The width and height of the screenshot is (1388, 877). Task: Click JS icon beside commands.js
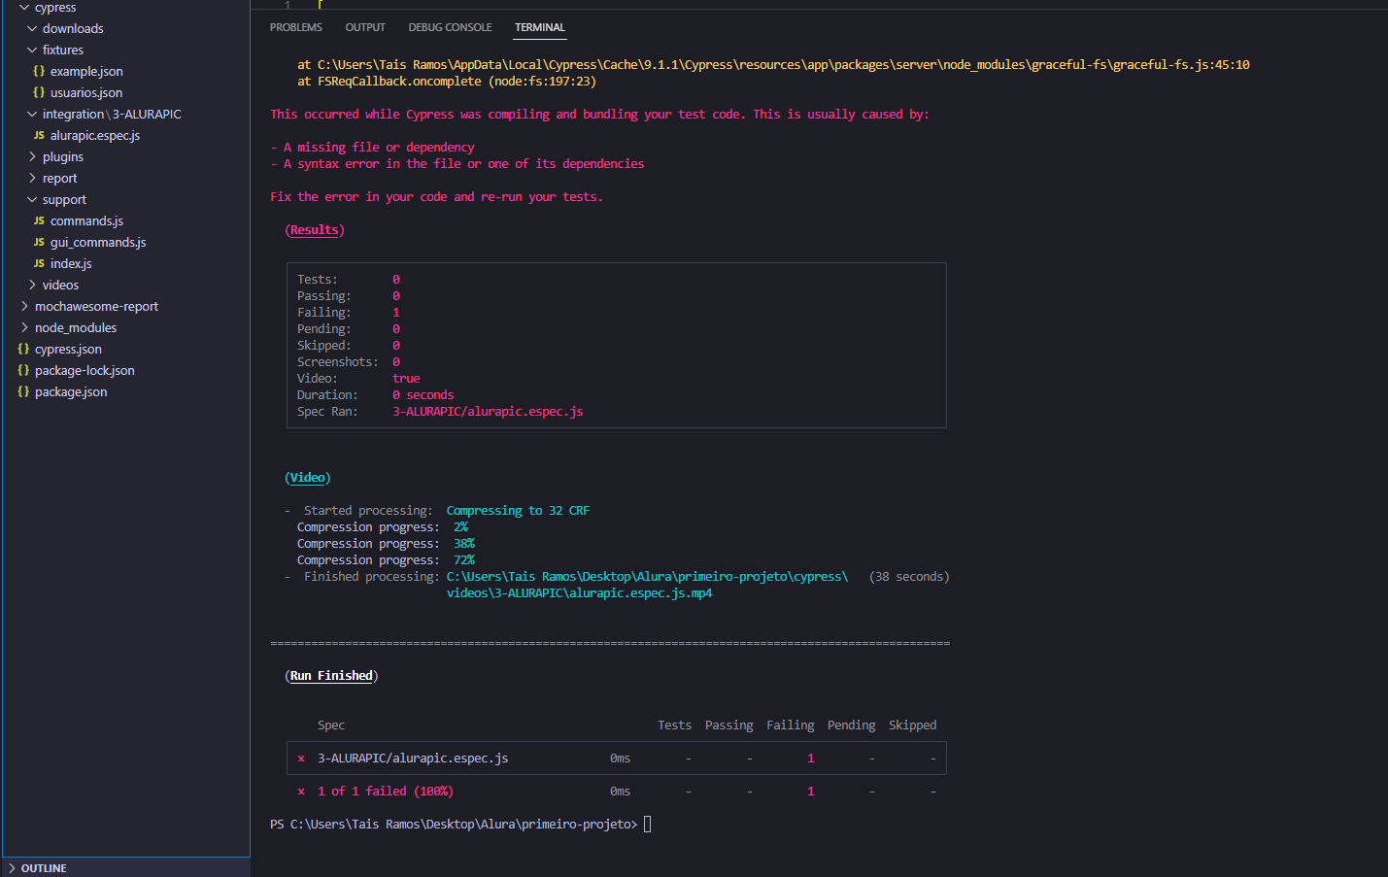tap(39, 220)
